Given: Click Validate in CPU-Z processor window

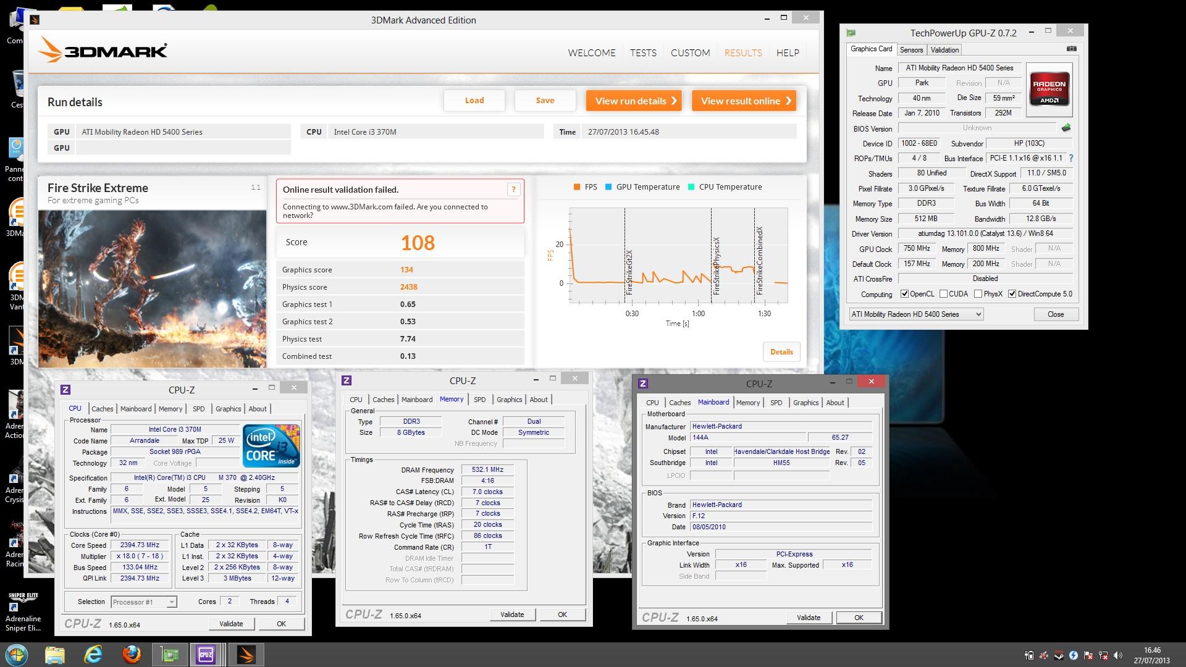Looking at the screenshot, I should 231,624.
